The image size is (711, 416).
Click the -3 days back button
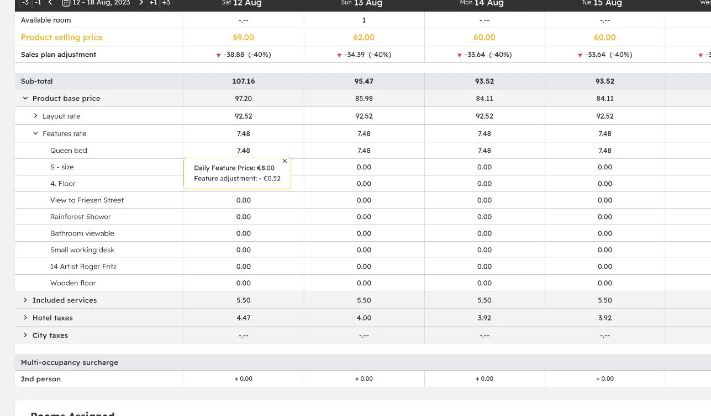(x=25, y=3)
